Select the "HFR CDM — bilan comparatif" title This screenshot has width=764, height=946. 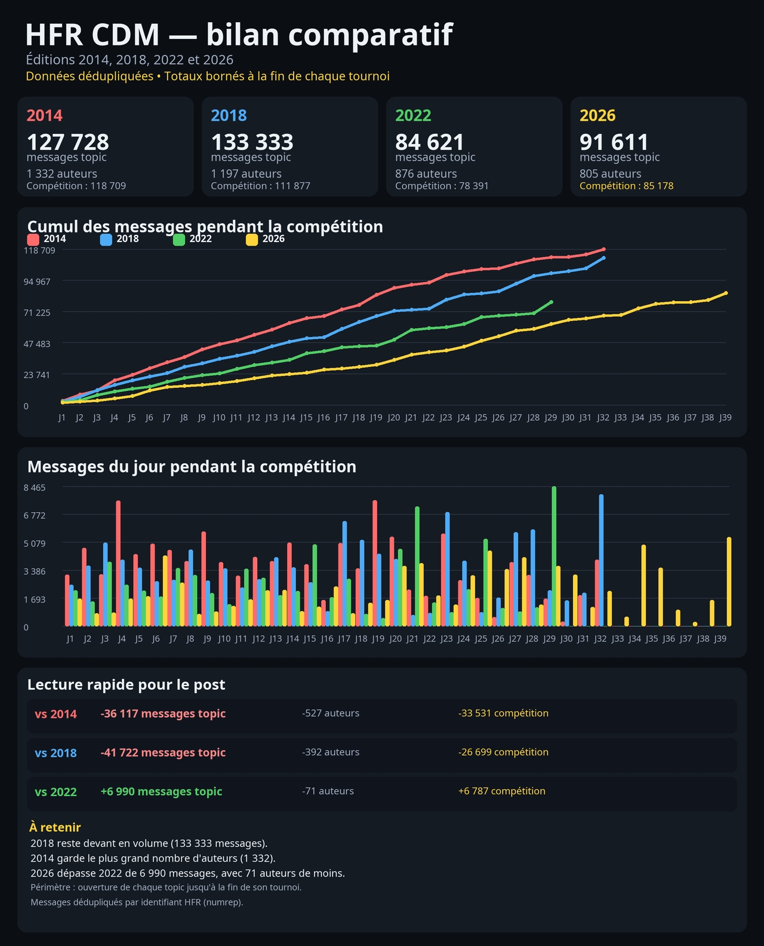pos(239,35)
